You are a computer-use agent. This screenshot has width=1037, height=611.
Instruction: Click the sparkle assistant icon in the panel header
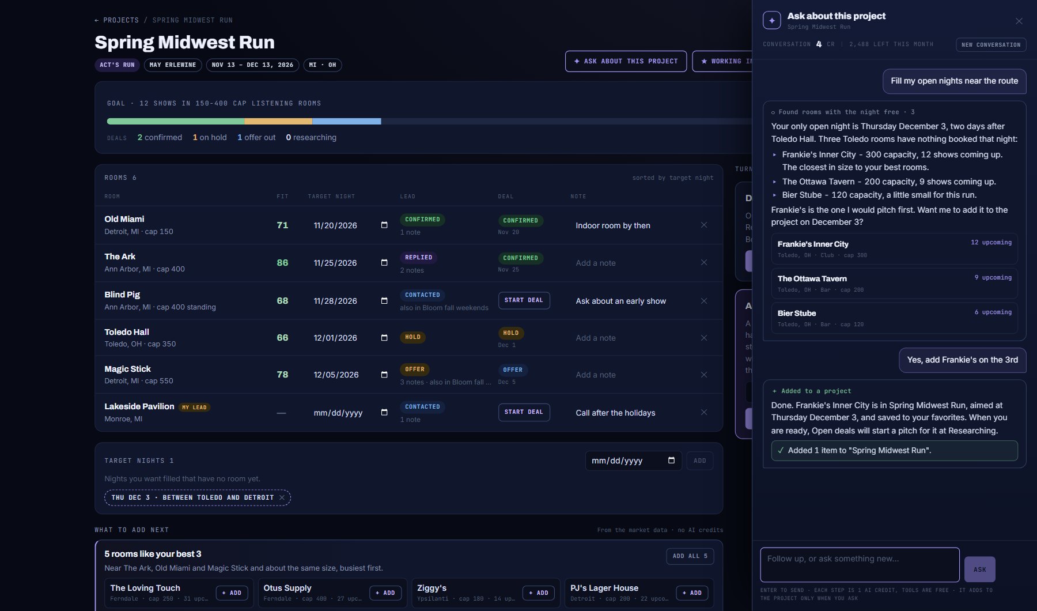[772, 20]
